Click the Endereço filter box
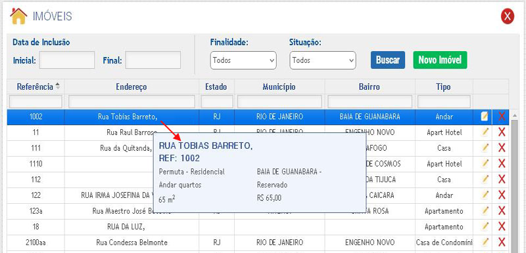This screenshot has width=526, height=253. (131, 102)
